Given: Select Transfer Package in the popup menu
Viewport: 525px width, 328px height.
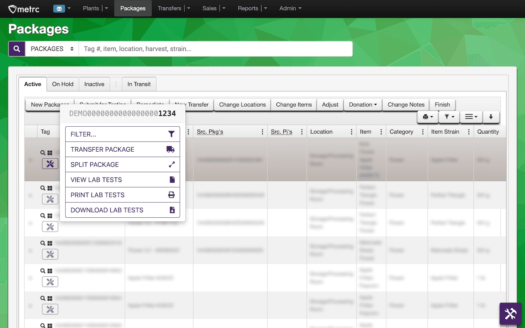Looking at the screenshot, I should tap(123, 149).
